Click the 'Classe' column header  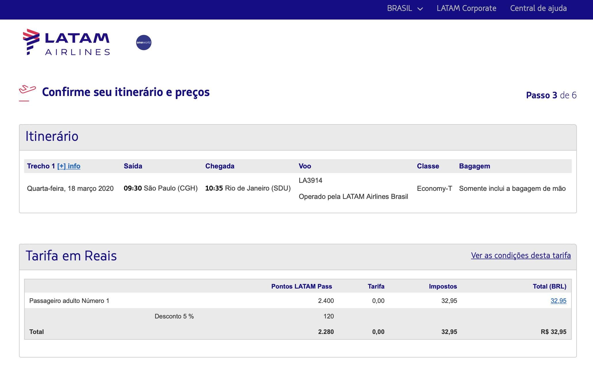428,166
